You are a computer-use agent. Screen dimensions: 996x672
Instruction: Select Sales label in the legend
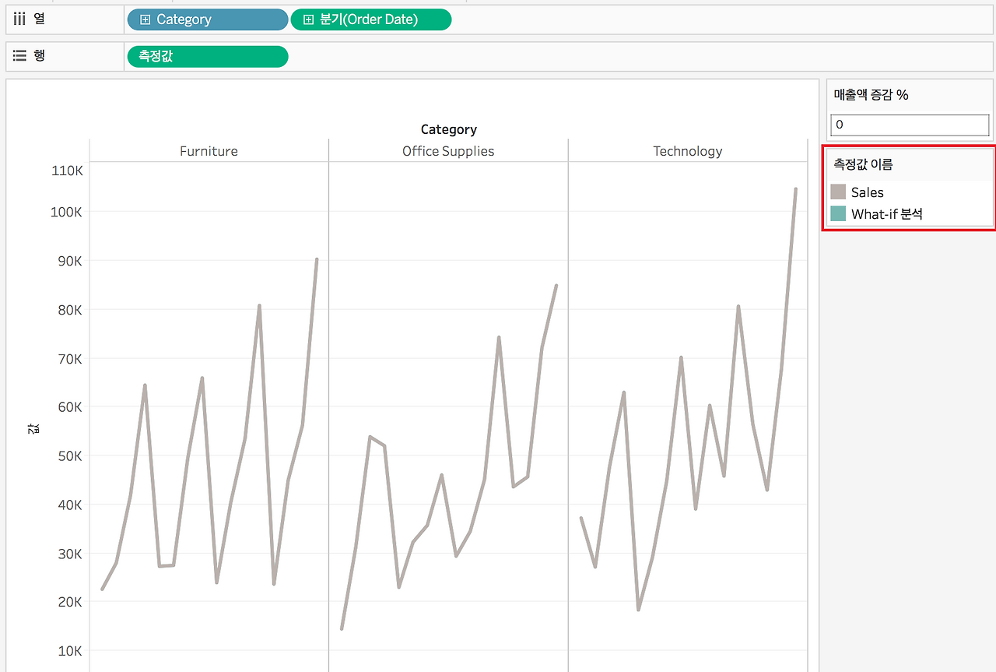tap(868, 192)
